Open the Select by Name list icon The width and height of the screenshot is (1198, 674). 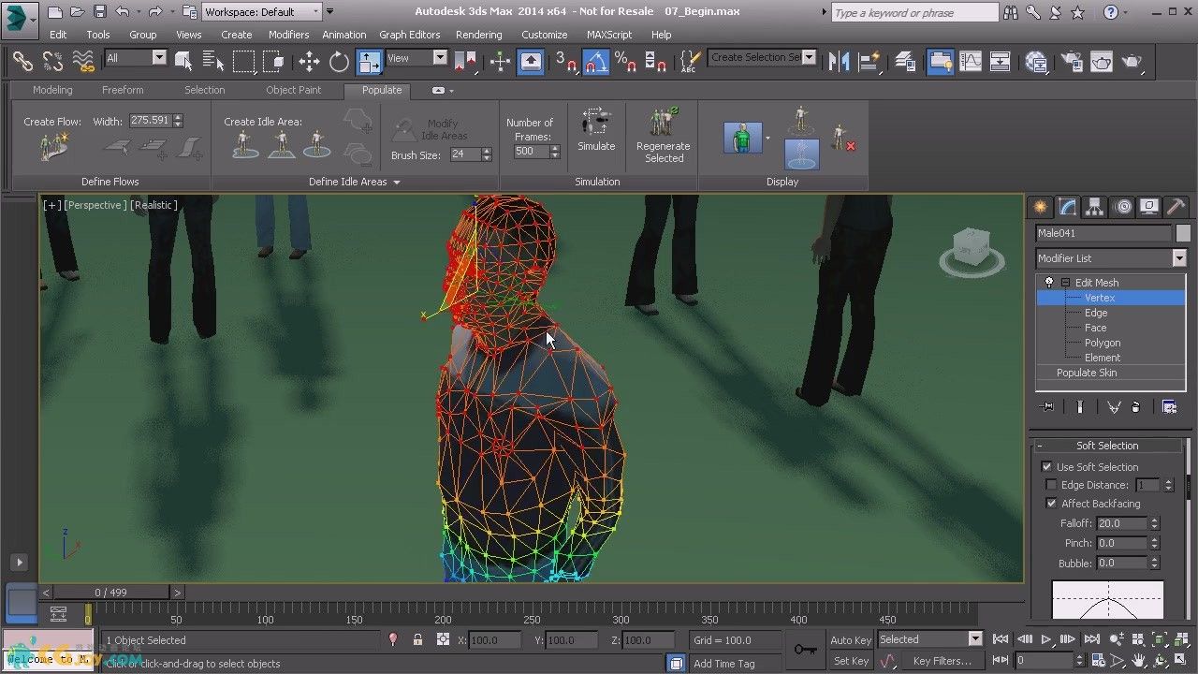212,62
